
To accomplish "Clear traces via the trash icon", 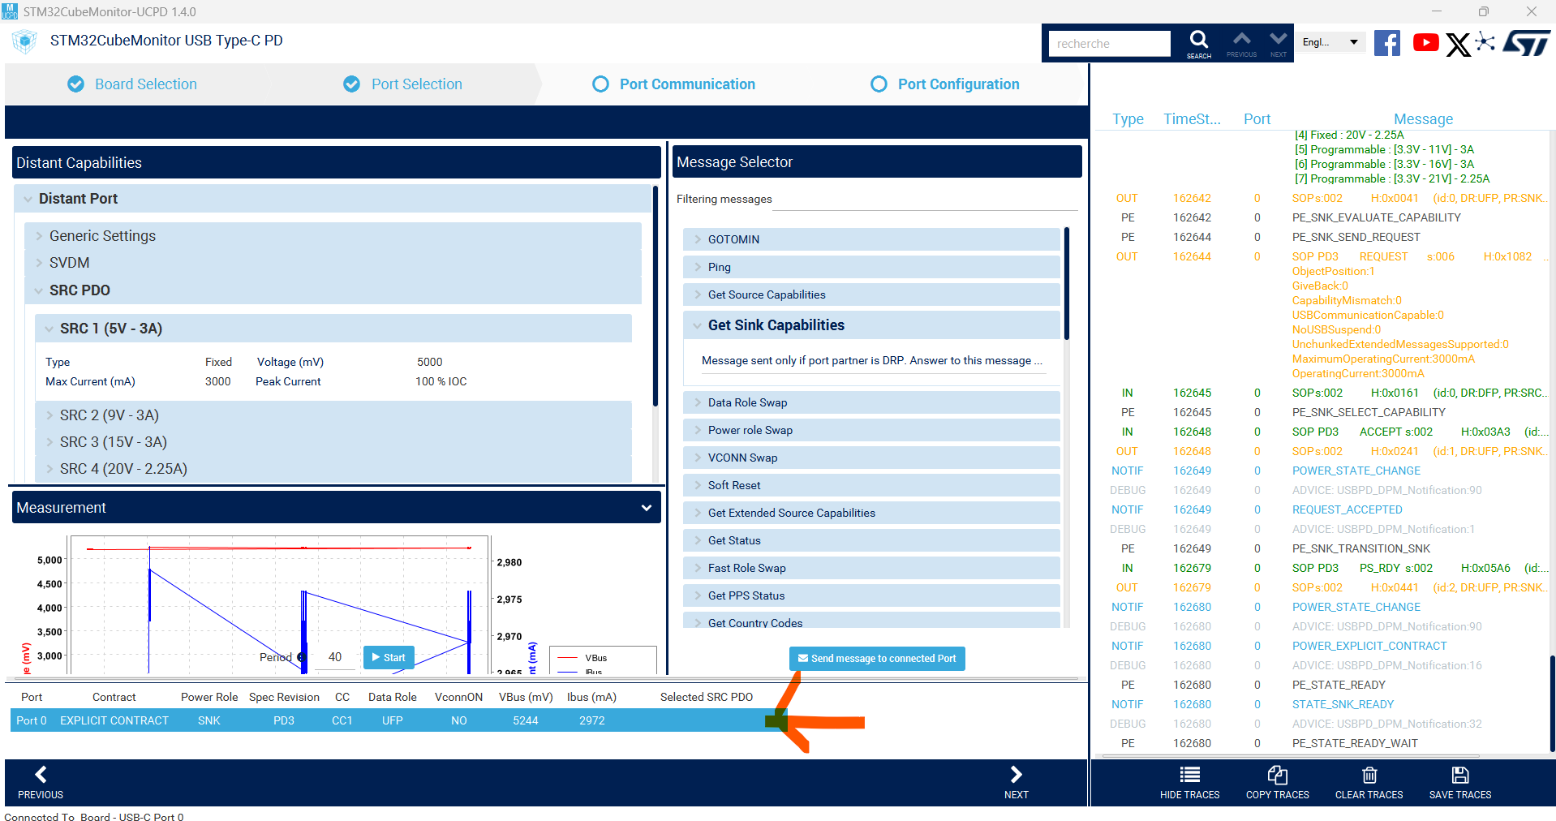I will (x=1369, y=781).
